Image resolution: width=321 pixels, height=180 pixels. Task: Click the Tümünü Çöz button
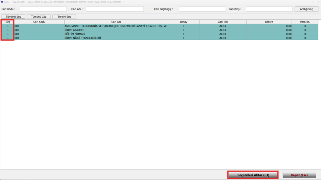click(39, 17)
